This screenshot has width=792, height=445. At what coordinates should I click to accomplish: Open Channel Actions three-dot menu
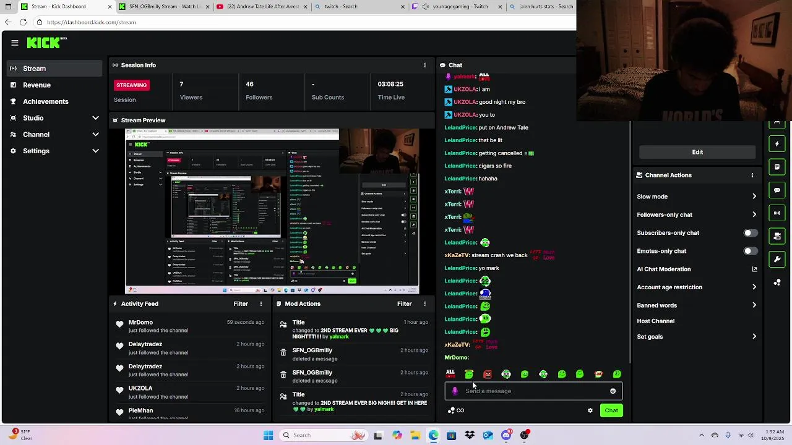(752, 175)
